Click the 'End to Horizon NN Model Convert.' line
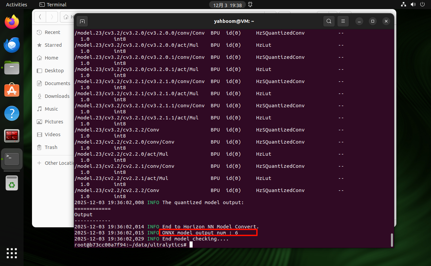 click(x=210, y=227)
